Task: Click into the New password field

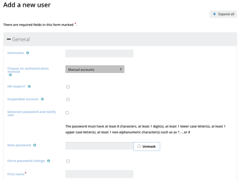Action: 99,146
